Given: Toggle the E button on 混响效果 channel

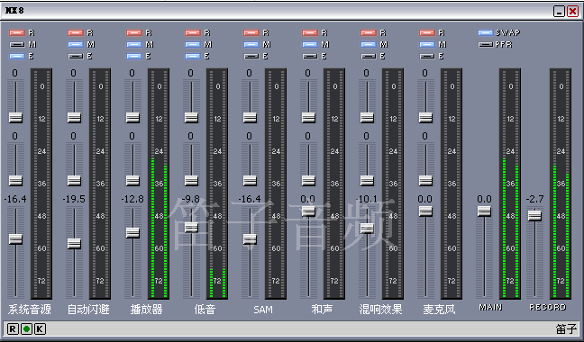Looking at the screenshot, I should coord(368,56).
